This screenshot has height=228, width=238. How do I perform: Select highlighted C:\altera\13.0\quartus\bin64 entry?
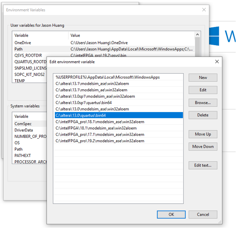tap(119, 116)
